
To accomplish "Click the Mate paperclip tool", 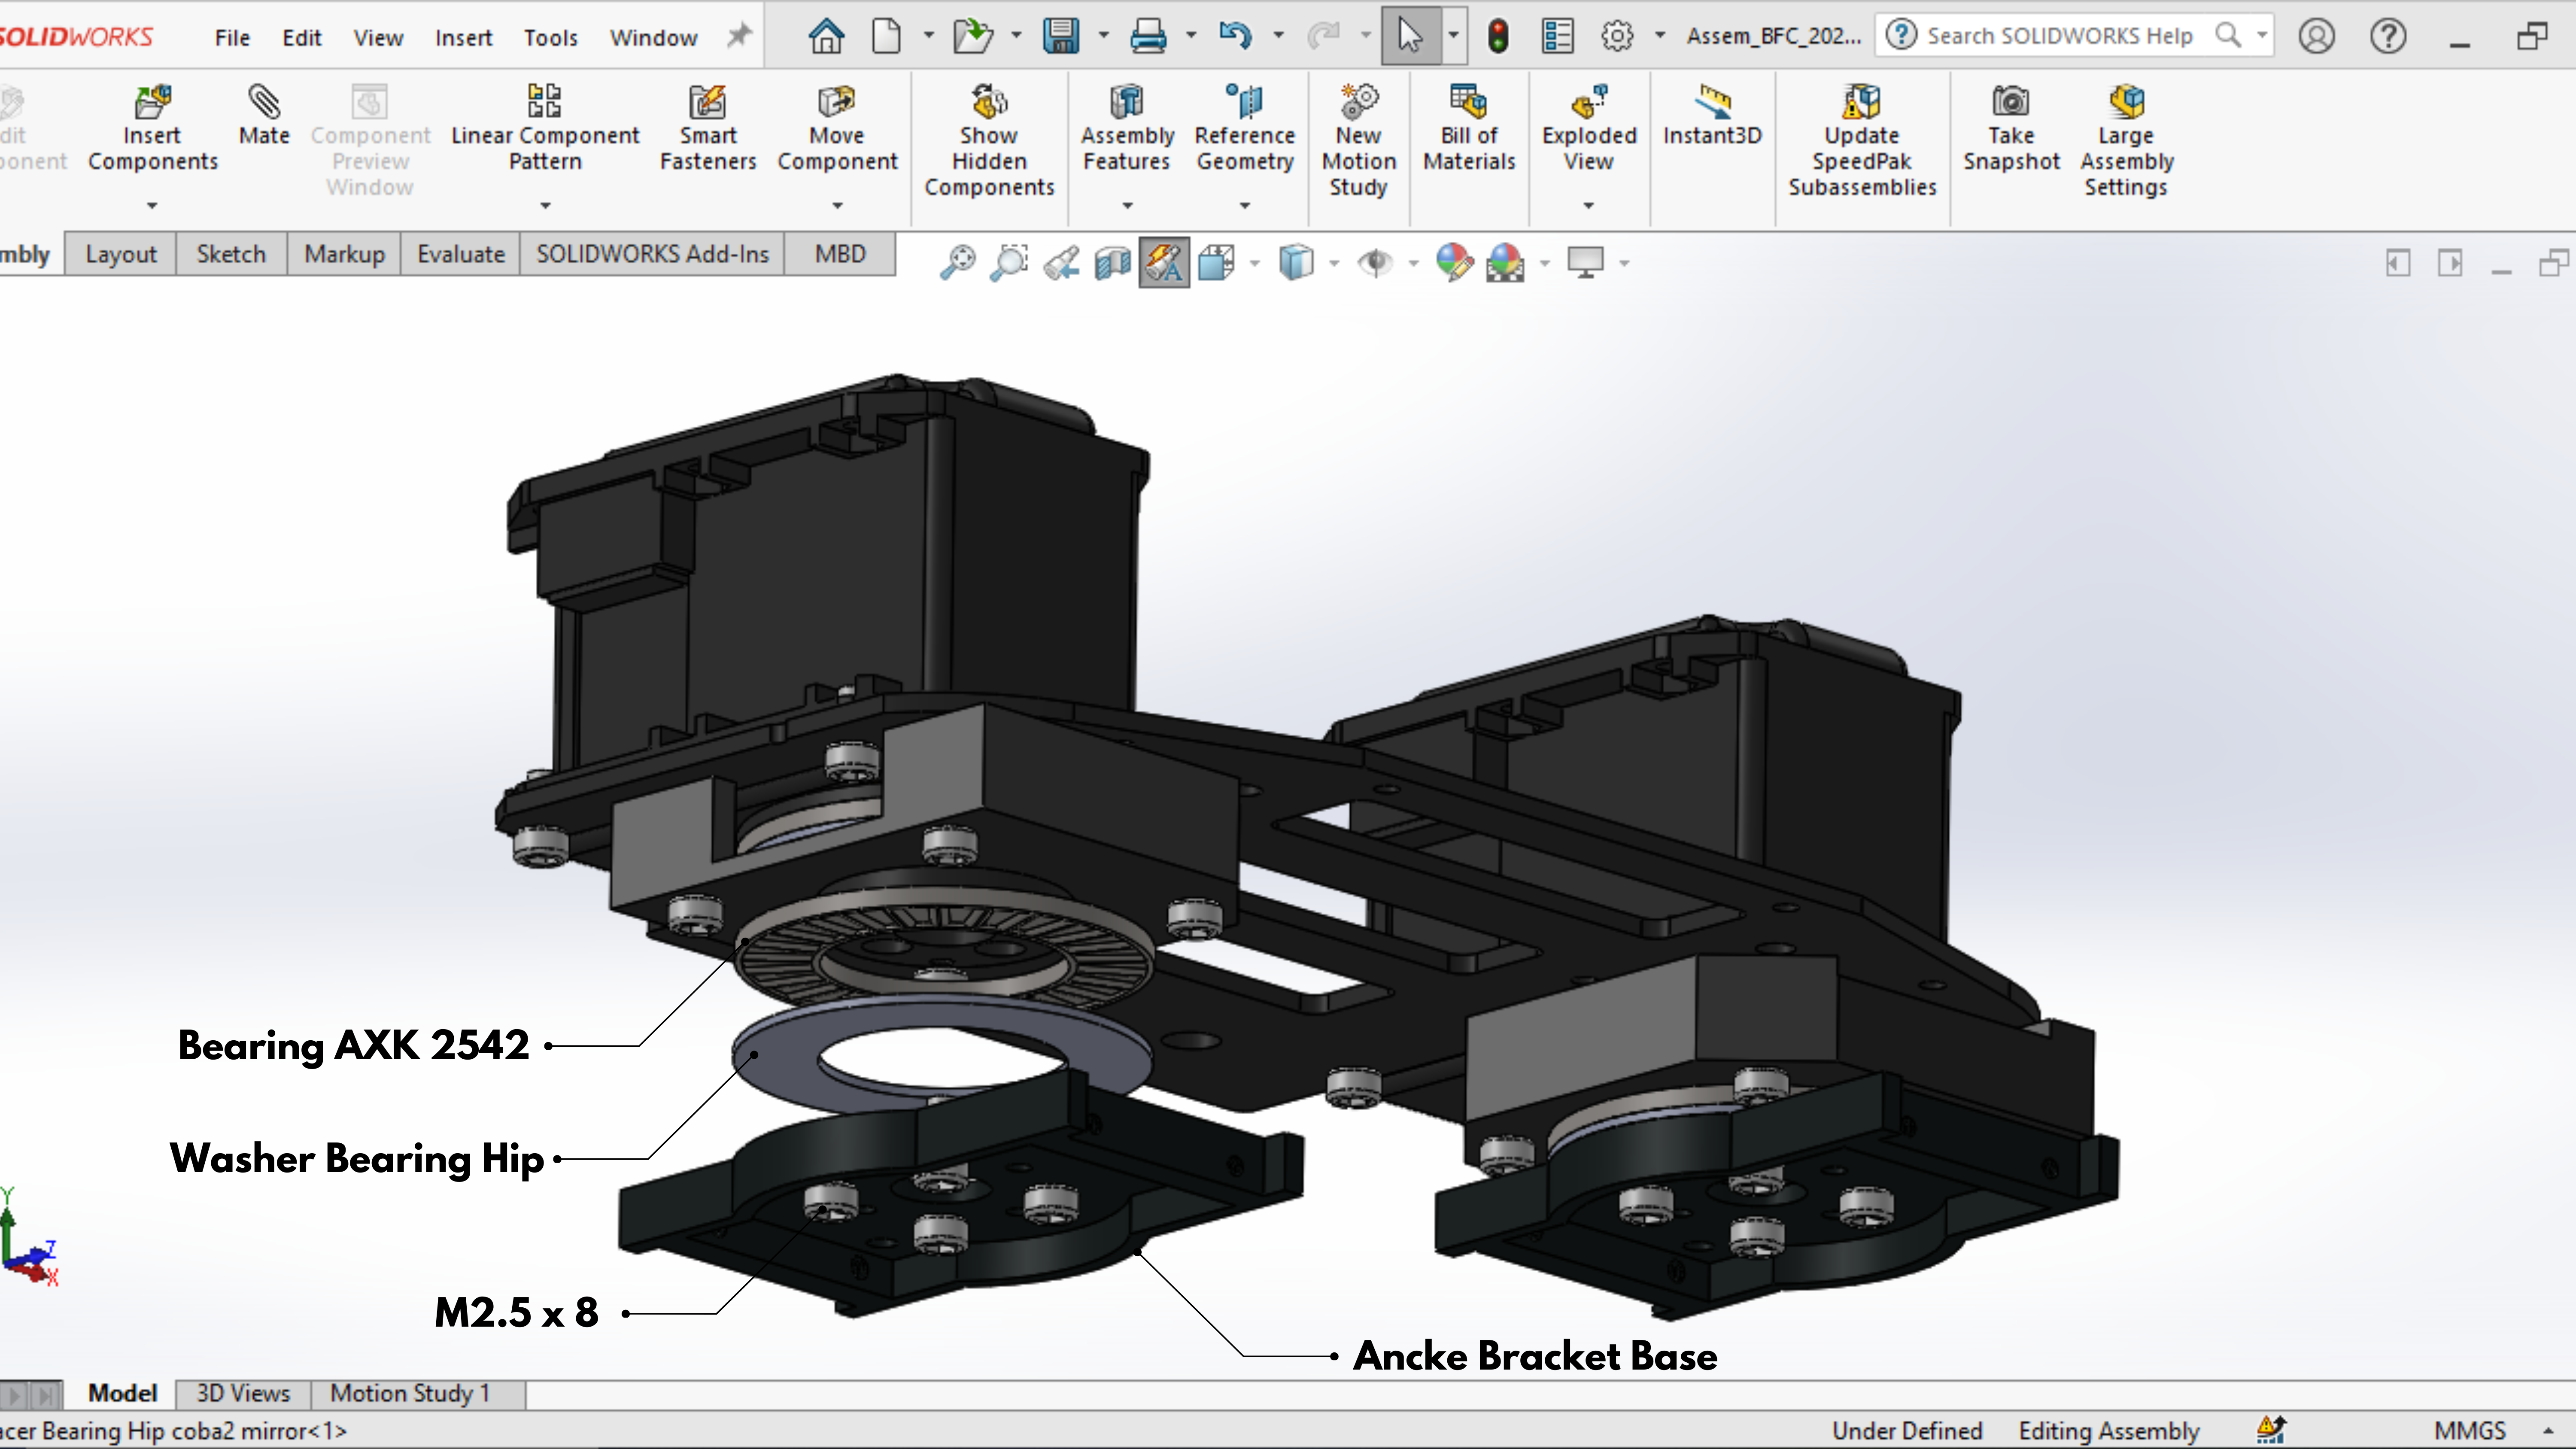I will pos(264,116).
